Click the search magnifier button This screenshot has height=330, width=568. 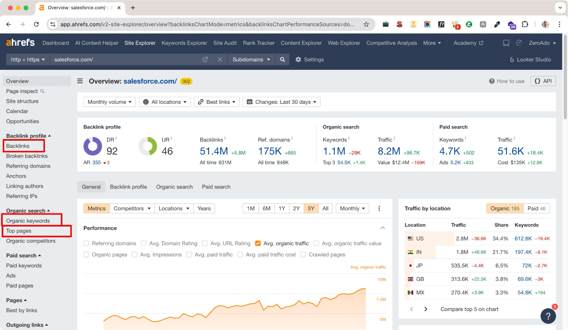[x=282, y=60]
